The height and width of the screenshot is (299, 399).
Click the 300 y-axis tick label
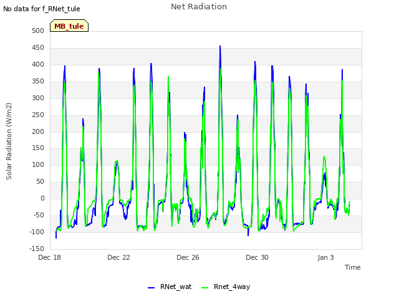pos(38,98)
